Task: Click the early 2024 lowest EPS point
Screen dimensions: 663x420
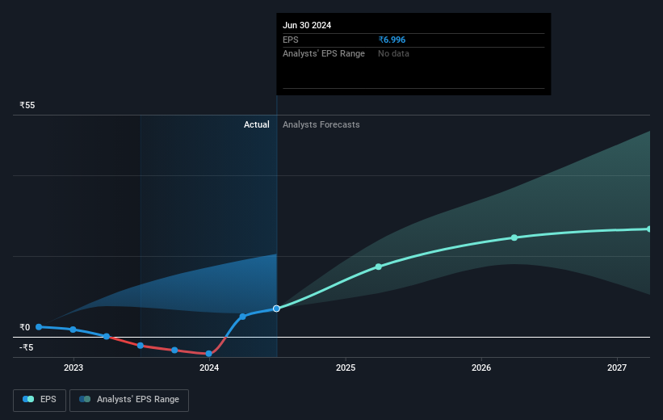Action: (208, 354)
